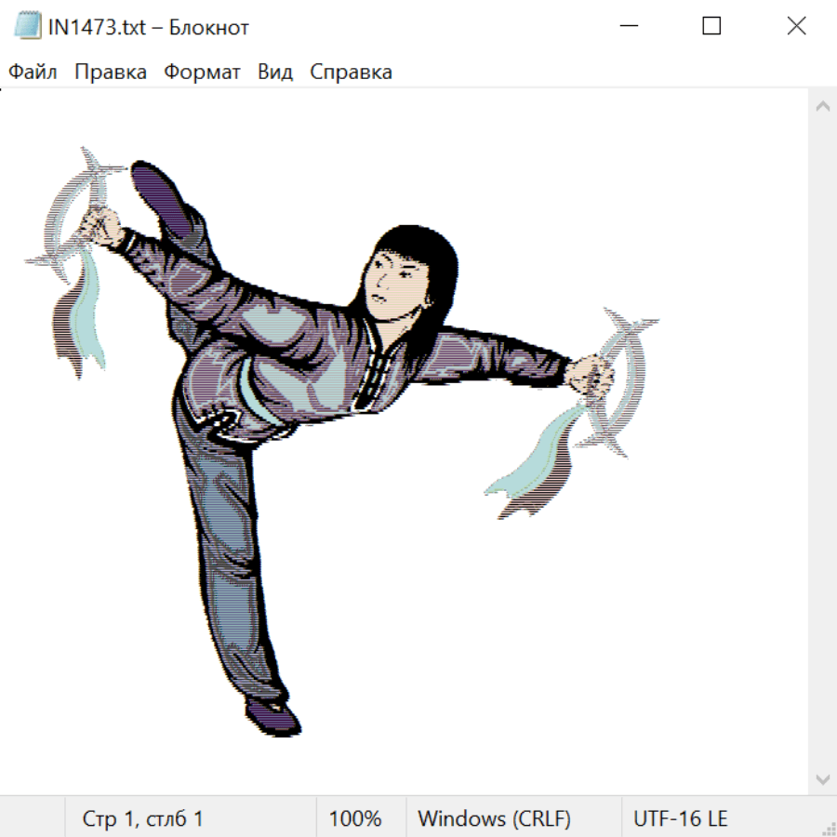837x837 pixels.
Task: Open the Правка menu
Action: [x=110, y=73]
